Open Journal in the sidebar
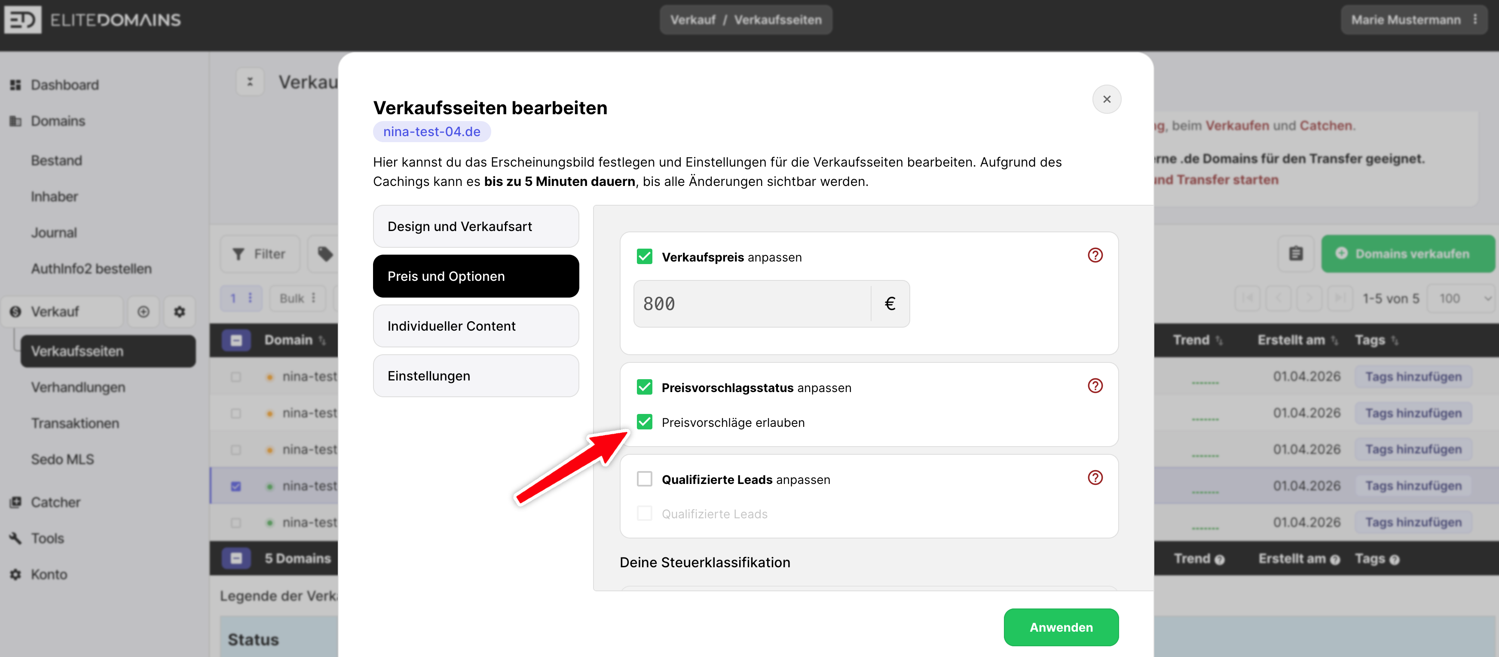 coord(54,233)
